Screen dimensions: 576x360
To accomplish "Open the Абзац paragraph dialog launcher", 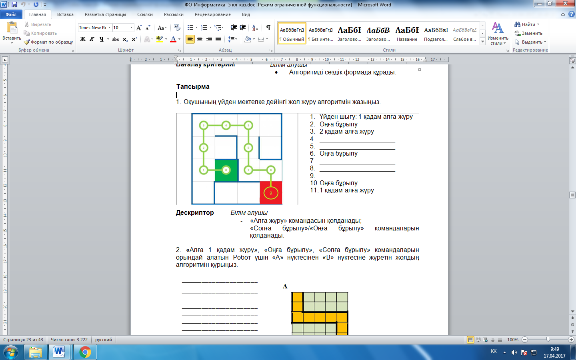I will pyautogui.click(x=271, y=50).
